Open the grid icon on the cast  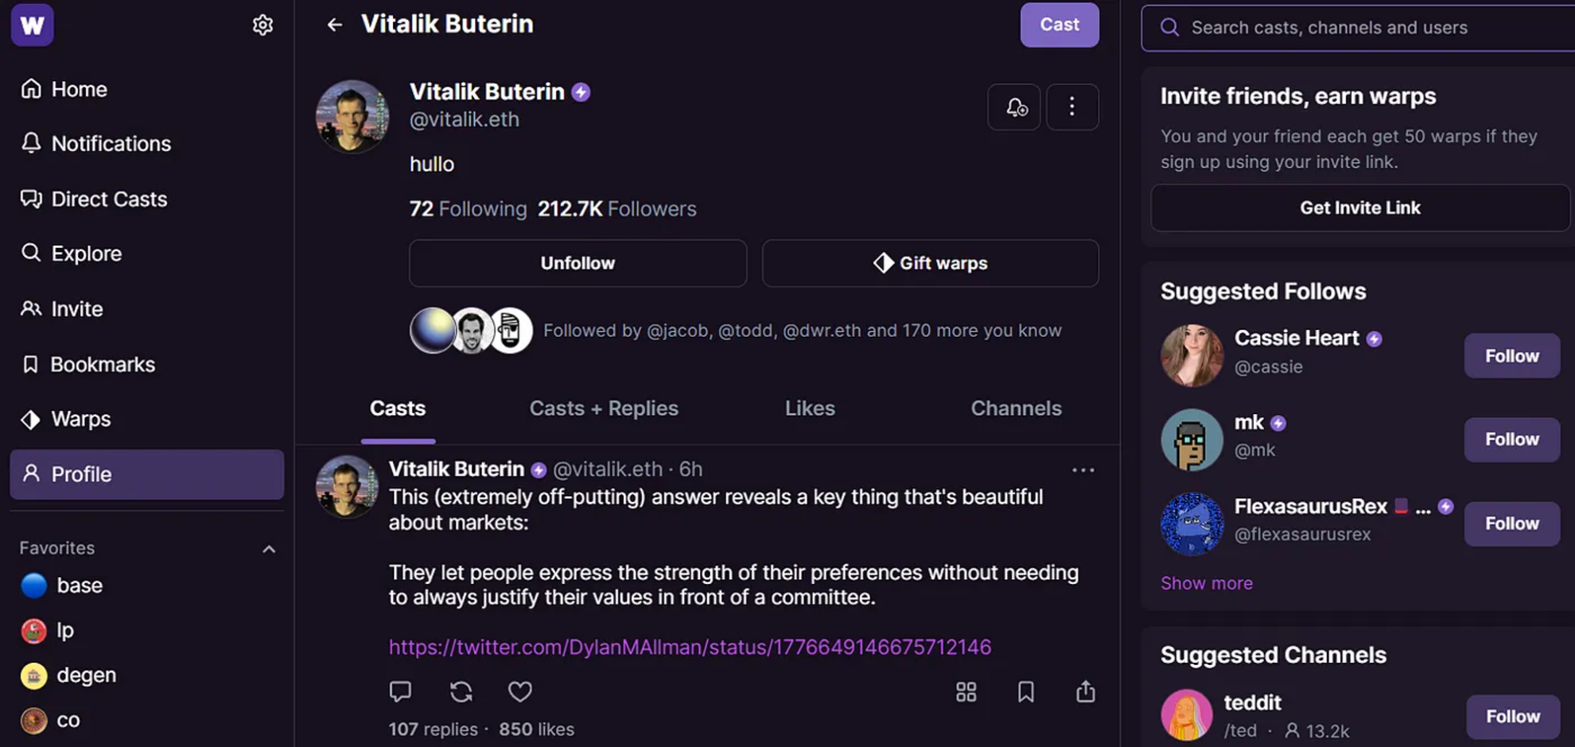(966, 691)
